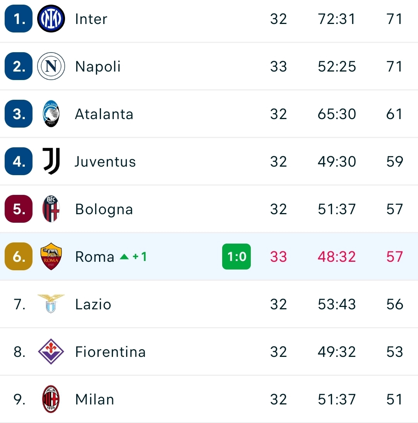Open the Fiorentina team name link

pyautogui.click(x=110, y=352)
